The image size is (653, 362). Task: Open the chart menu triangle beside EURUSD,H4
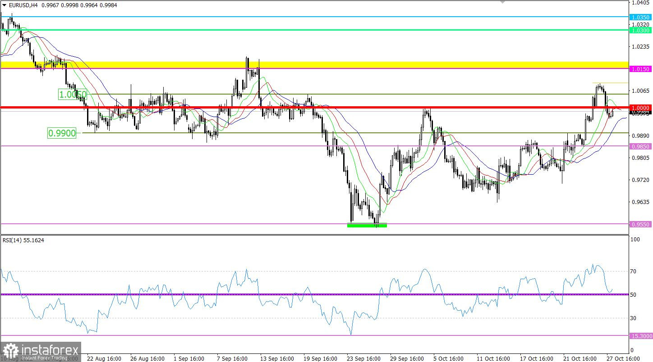4,5
